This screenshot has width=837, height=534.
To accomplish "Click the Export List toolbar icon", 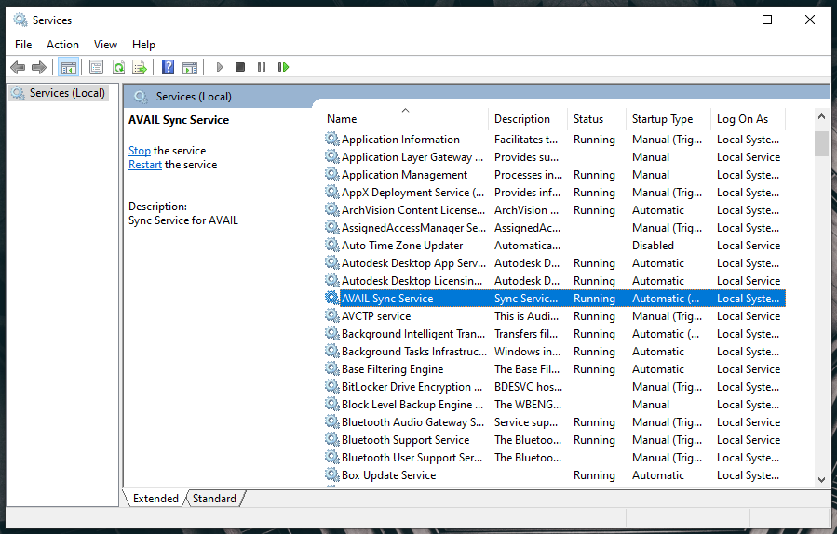I will 140,67.
